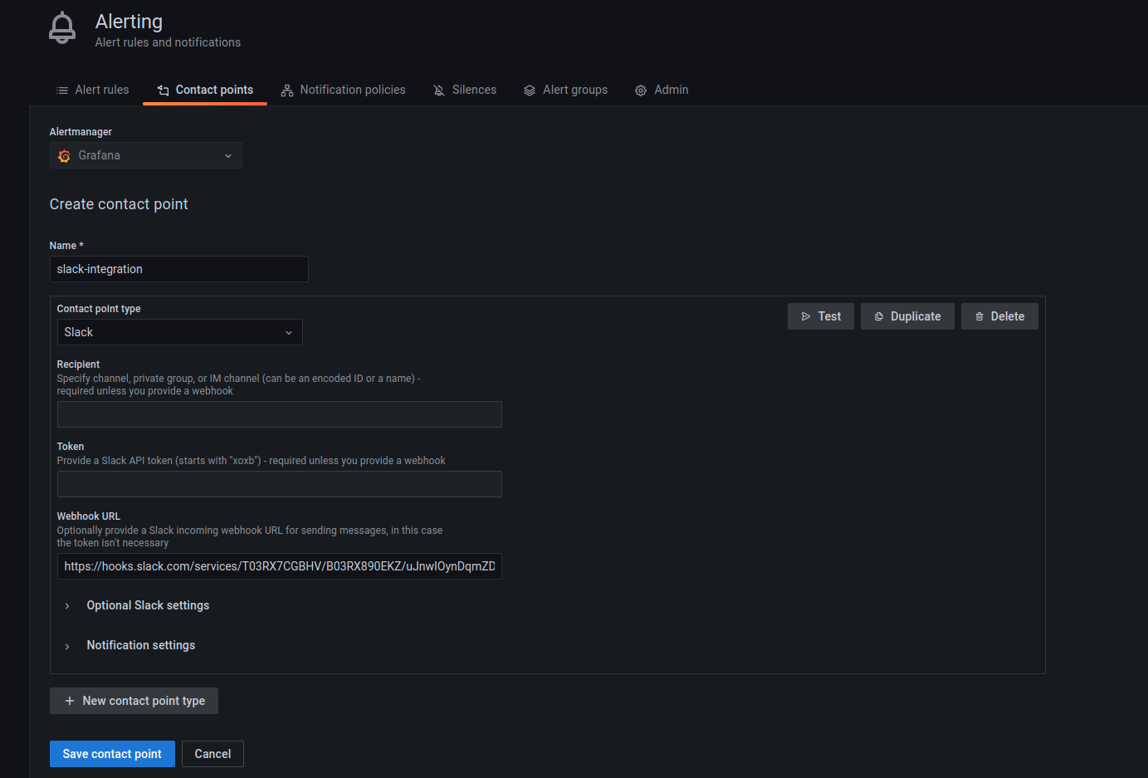Click the trash icon on Delete
The width and height of the screenshot is (1148, 778).
click(979, 316)
